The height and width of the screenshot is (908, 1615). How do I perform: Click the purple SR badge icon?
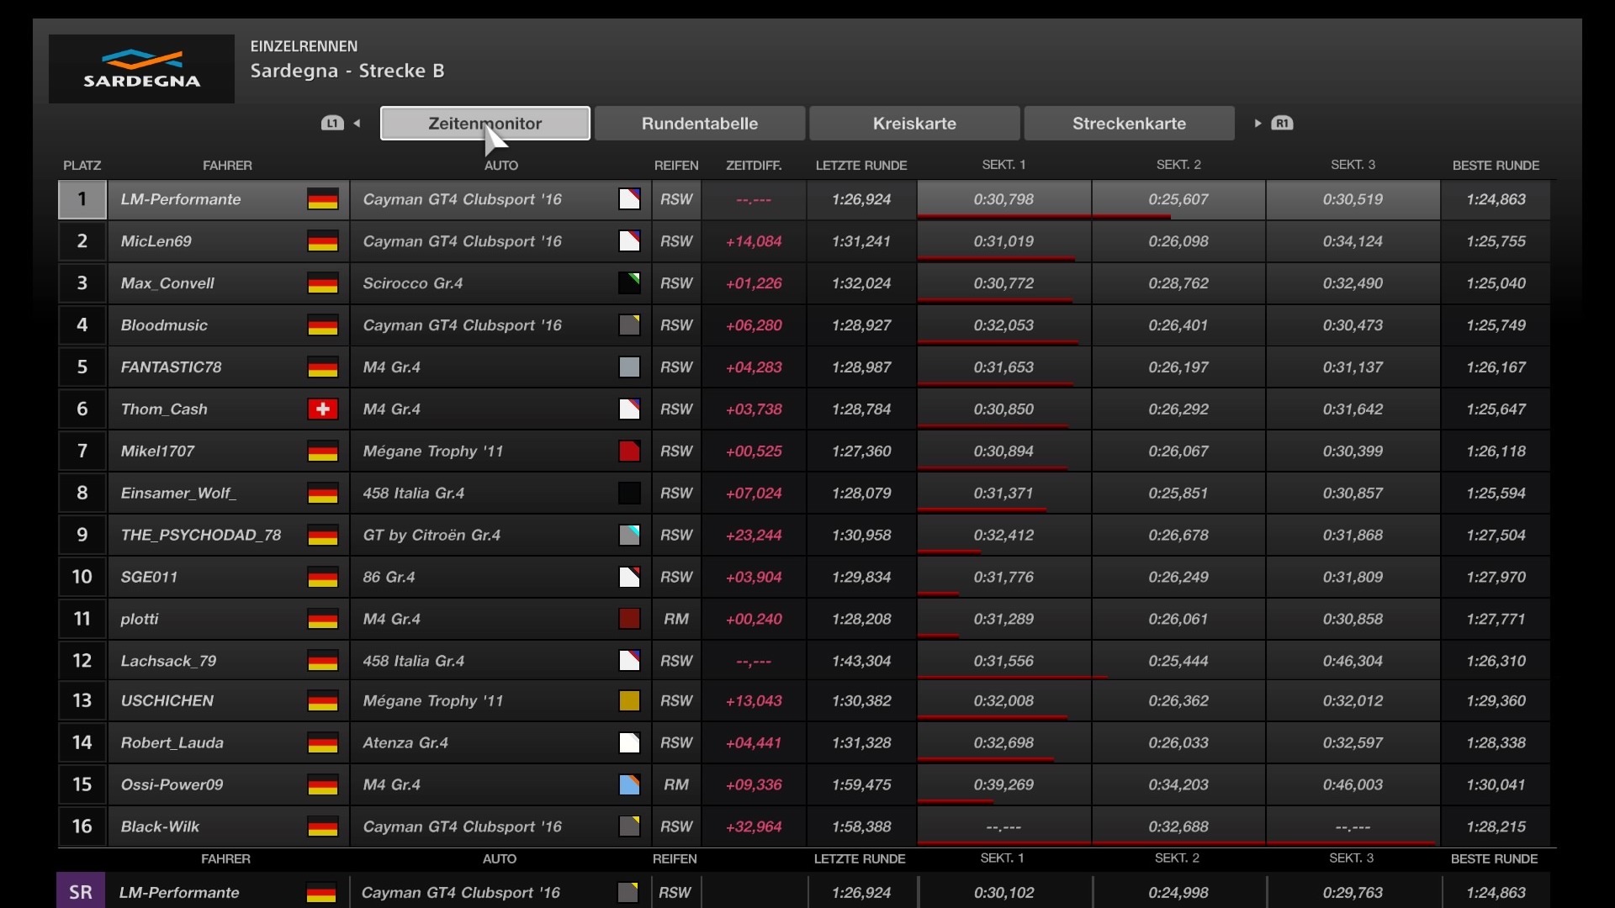tap(81, 891)
